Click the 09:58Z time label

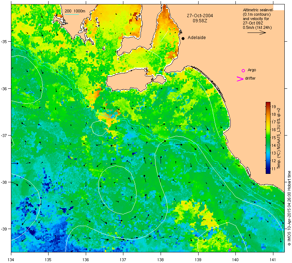(x=200, y=21)
